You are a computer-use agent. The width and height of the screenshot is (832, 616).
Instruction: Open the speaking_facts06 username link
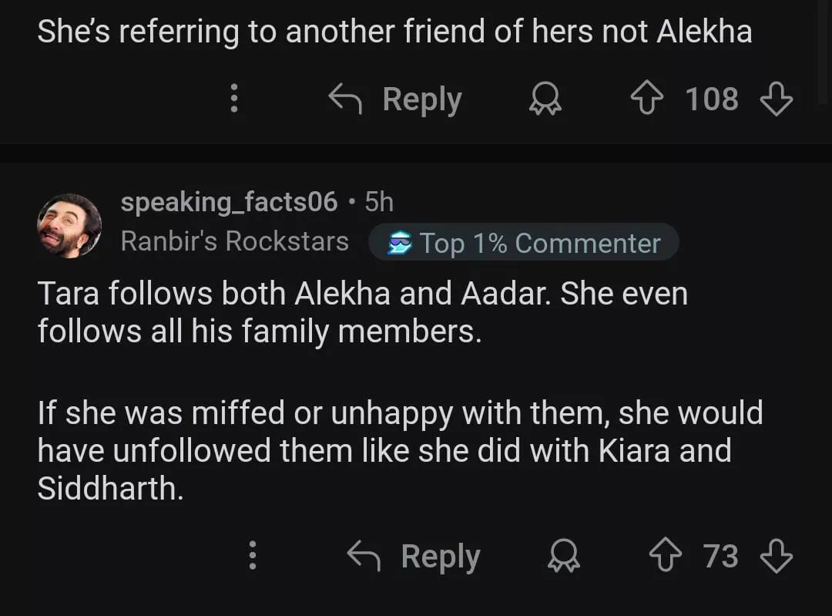point(229,202)
